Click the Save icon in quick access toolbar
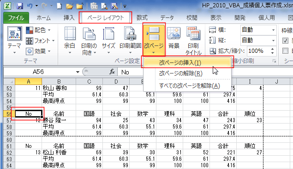The image size is (293, 169). pos(19,6)
